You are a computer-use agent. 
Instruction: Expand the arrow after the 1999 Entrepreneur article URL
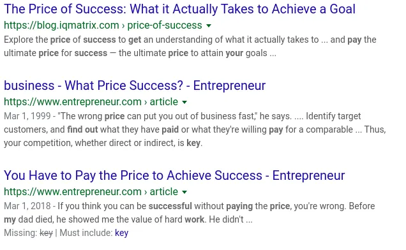point(184,102)
